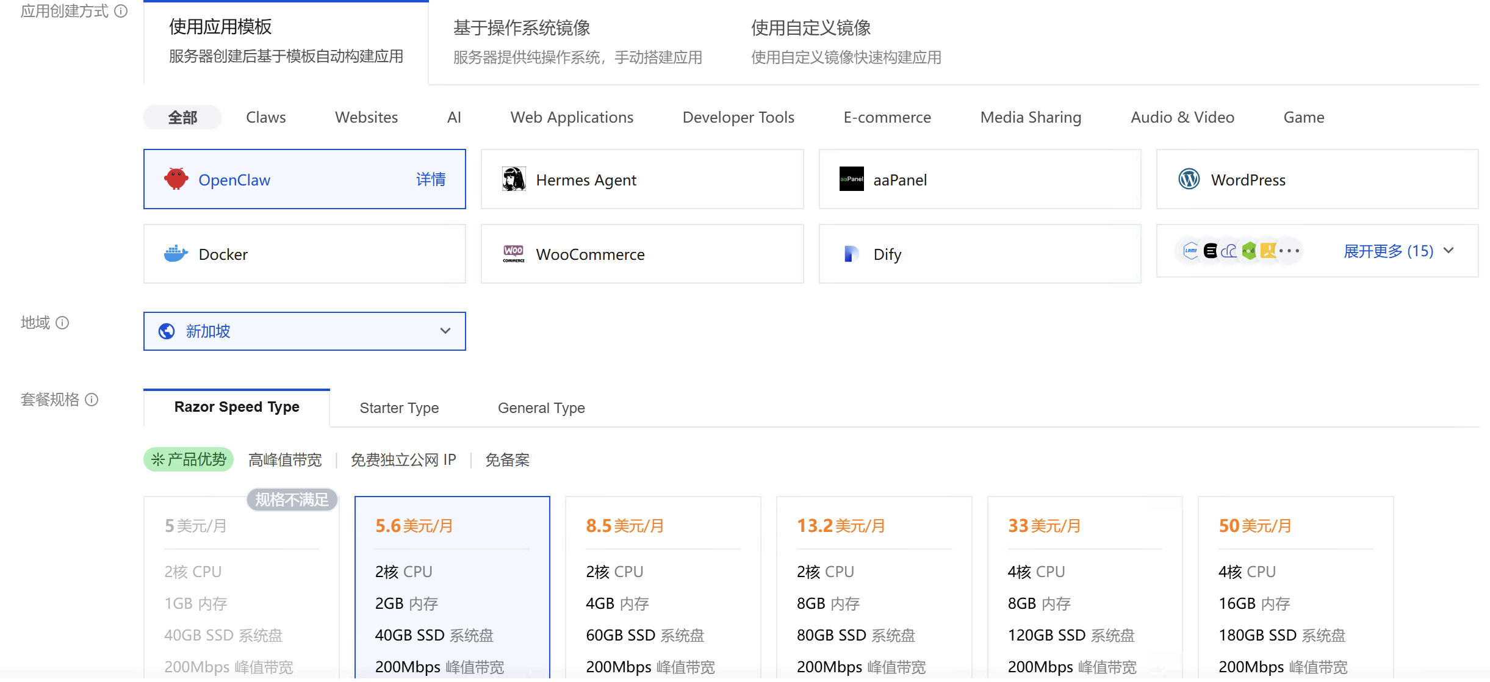
Task: Select the 使用应用模板 creation tab
Action: tap(286, 41)
